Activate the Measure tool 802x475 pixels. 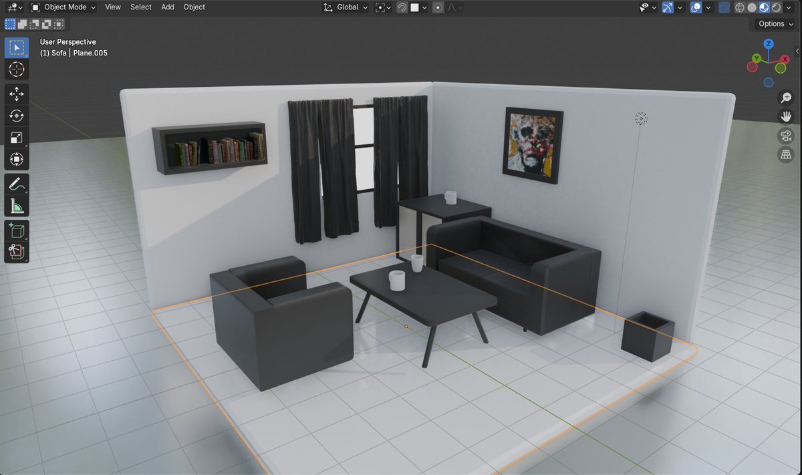pos(16,204)
